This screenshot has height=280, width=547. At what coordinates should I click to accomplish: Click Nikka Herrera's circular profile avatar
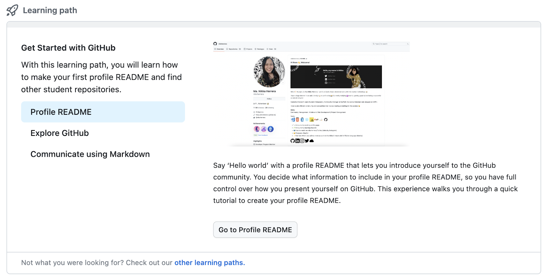click(269, 72)
